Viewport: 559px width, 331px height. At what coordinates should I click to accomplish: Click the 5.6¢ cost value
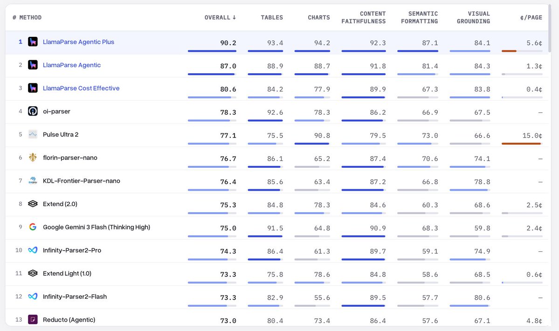(x=534, y=43)
